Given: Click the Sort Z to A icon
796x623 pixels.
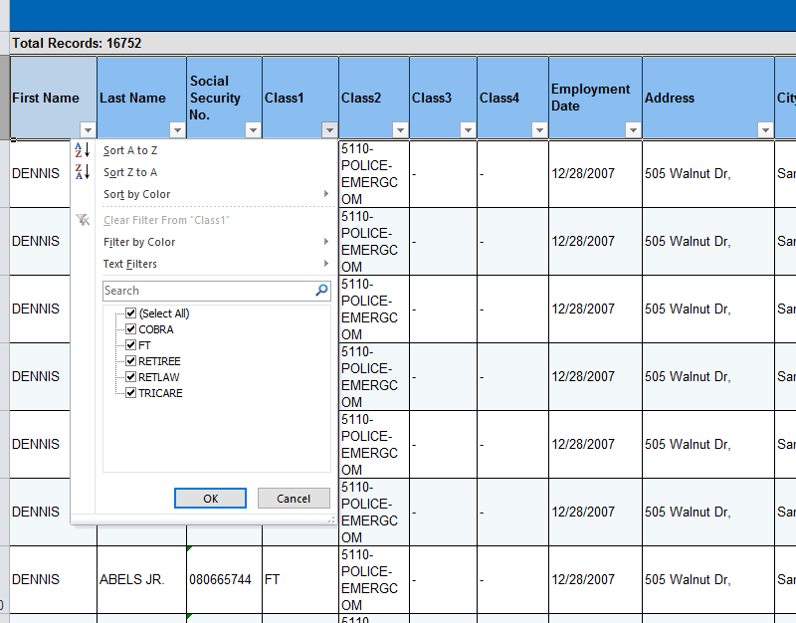Looking at the screenshot, I should (83, 172).
